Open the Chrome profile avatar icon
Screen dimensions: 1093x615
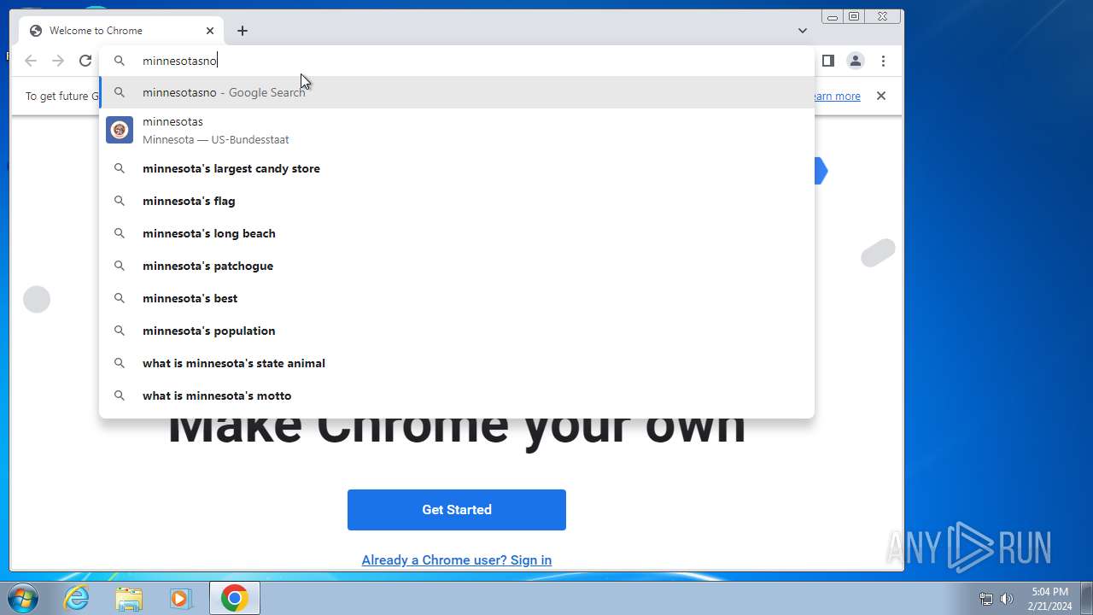[855, 61]
